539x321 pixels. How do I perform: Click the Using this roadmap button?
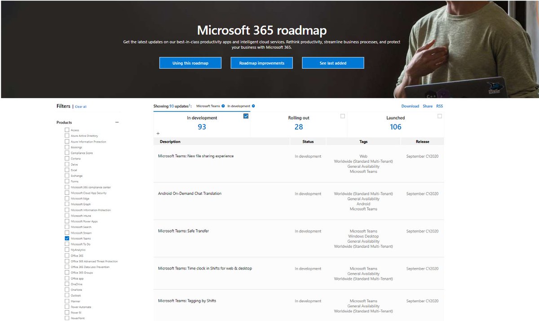tap(190, 62)
